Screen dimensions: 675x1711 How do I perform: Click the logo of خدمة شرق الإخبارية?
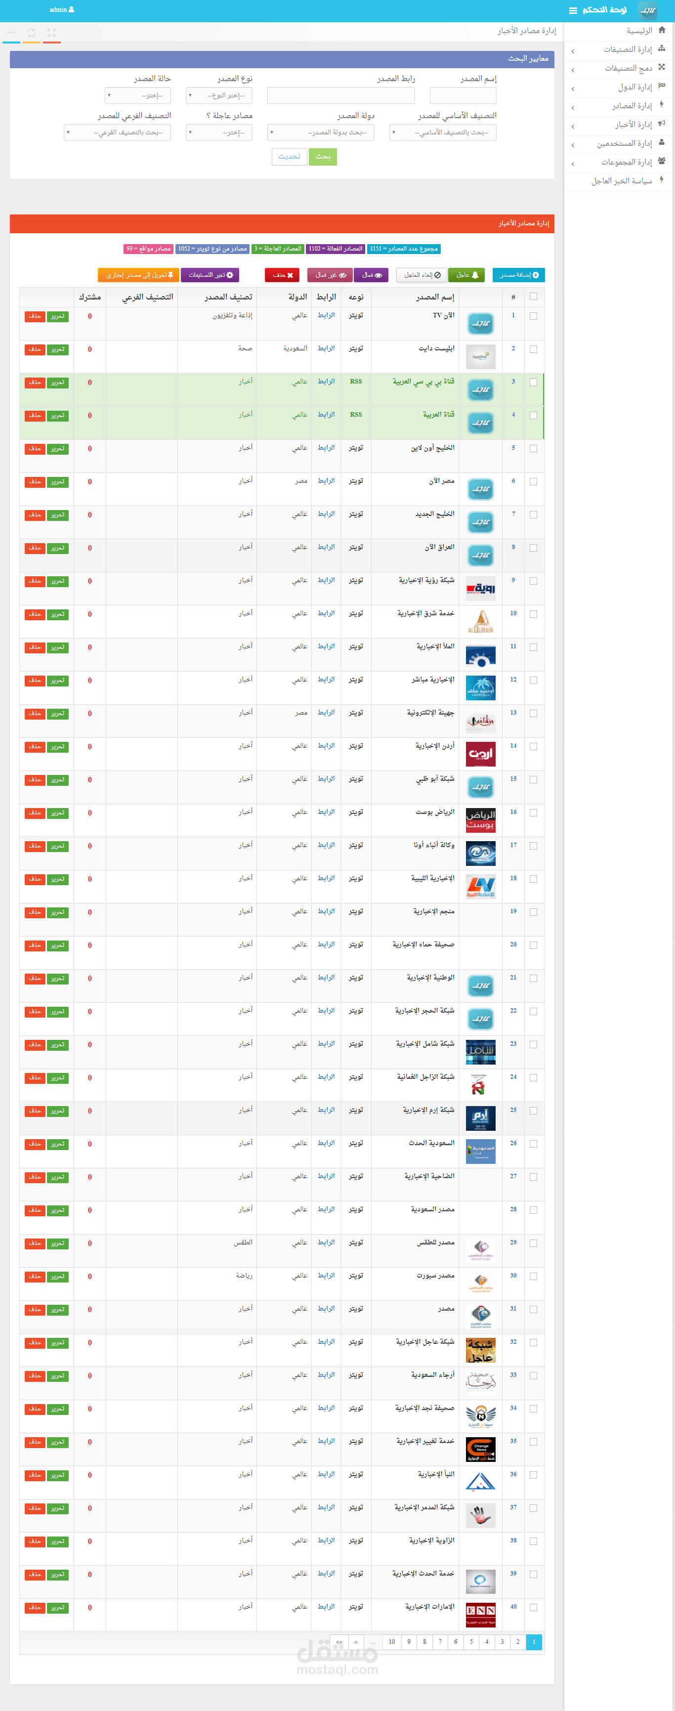(480, 622)
